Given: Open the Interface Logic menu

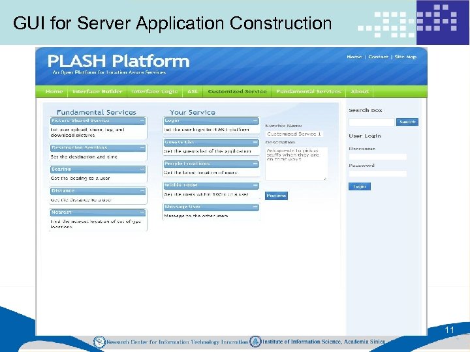Looking at the screenshot, I should click(155, 92).
